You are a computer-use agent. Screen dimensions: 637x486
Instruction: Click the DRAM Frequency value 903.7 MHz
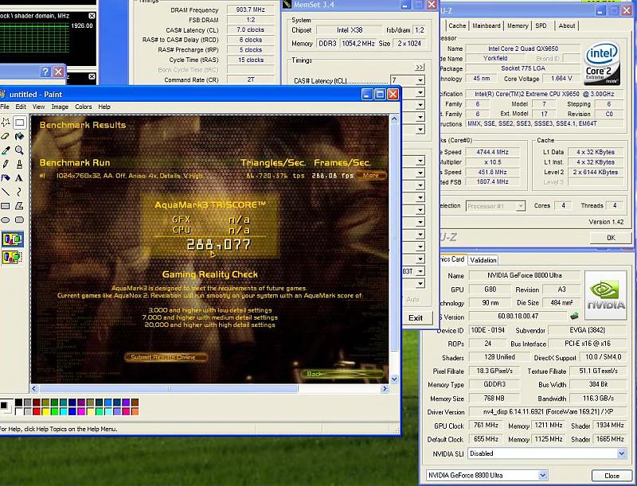(x=250, y=10)
